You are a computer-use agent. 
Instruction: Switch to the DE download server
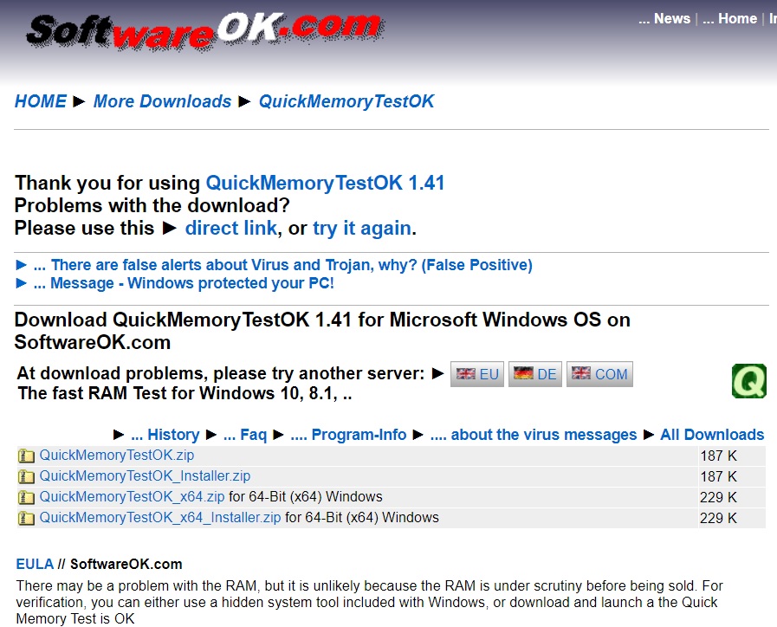pyautogui.click(x=535, y=374)
